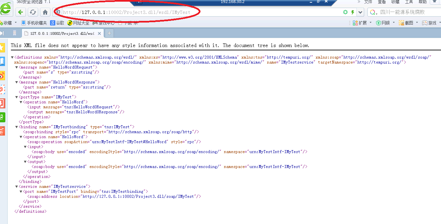This screenshot has height=224, width=441.
Task: Click the part name="s" line
Action: point(61,72)
